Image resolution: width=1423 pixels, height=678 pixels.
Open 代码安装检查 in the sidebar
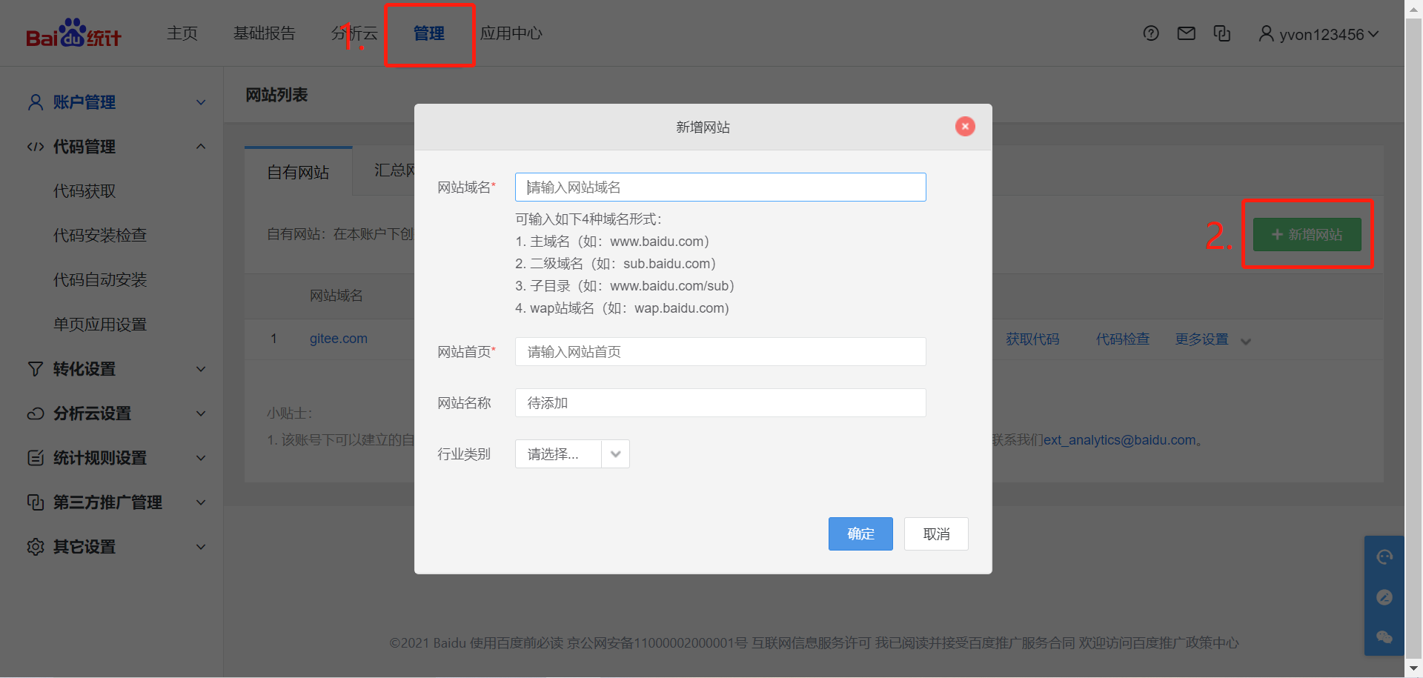tap(100, 236)
